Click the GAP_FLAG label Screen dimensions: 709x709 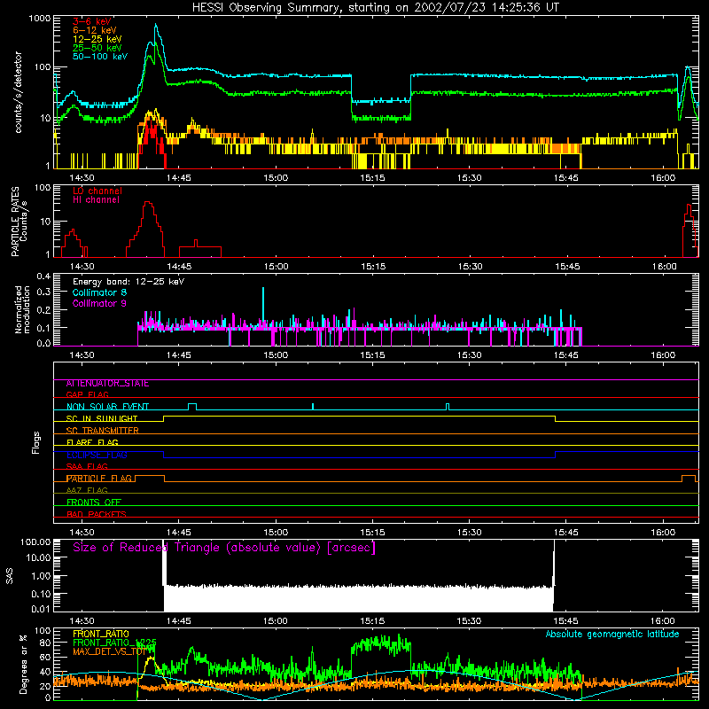(87, 395)
